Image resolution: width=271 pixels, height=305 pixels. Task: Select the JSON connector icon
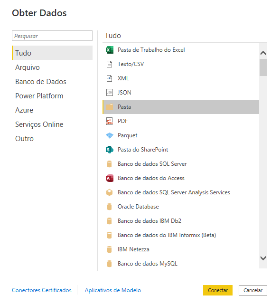109,93
